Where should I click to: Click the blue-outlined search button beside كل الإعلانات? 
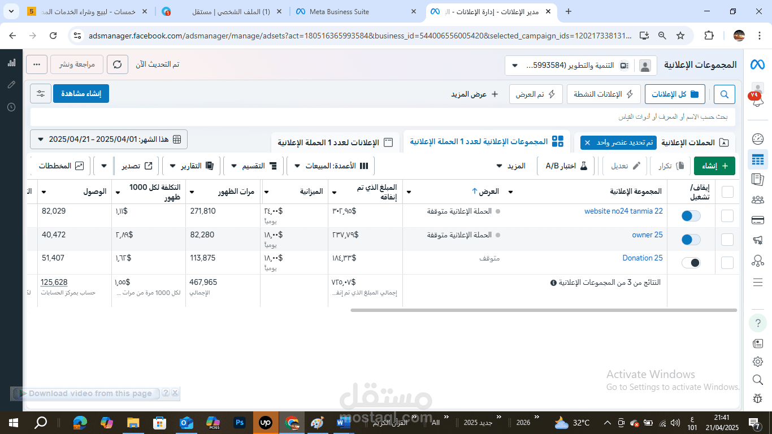[725, 94]
